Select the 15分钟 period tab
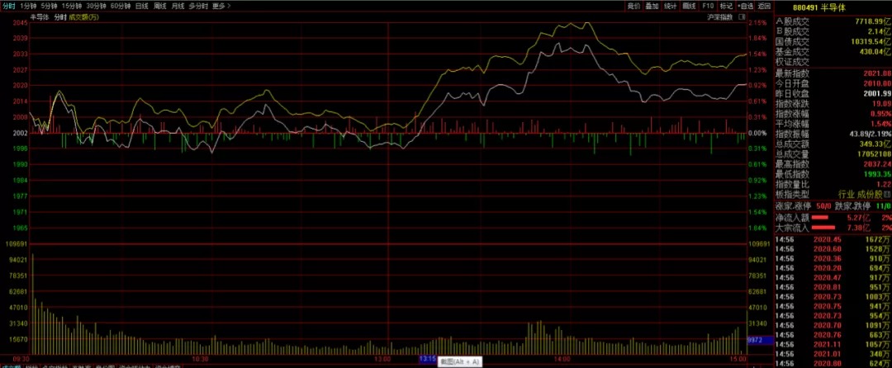This screenshot has height=368, width=892. [72, 6]
